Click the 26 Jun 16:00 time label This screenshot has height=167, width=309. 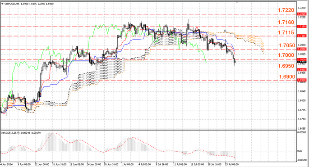[x=111, y=164]
